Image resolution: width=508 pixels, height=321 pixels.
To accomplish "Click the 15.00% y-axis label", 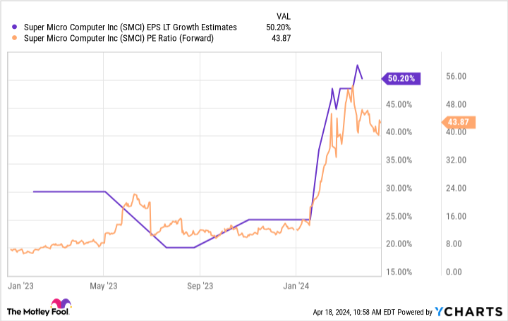I will [x=400, y=272].
